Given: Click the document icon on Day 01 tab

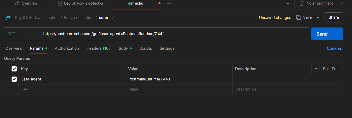Looking at the screenshot, I should [x=60, y=3].
